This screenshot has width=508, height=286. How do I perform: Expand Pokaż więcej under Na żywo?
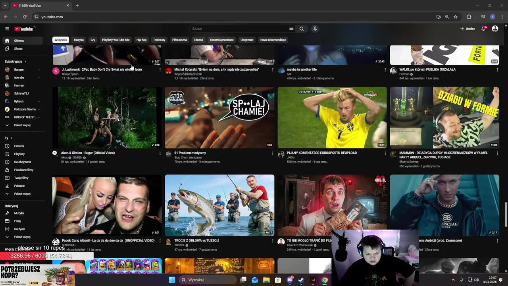click(22, 237)
